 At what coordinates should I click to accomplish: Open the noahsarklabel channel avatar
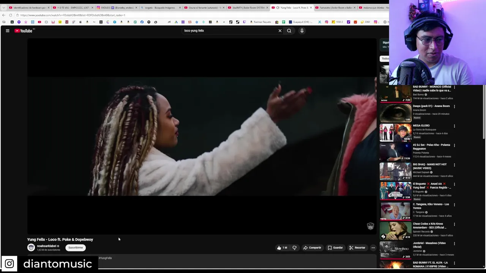[31, 248]
